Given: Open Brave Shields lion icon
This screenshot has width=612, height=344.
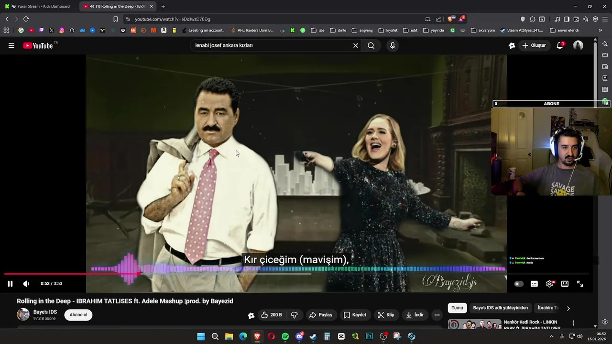Looking at the screenshot, I should (450, 19).
